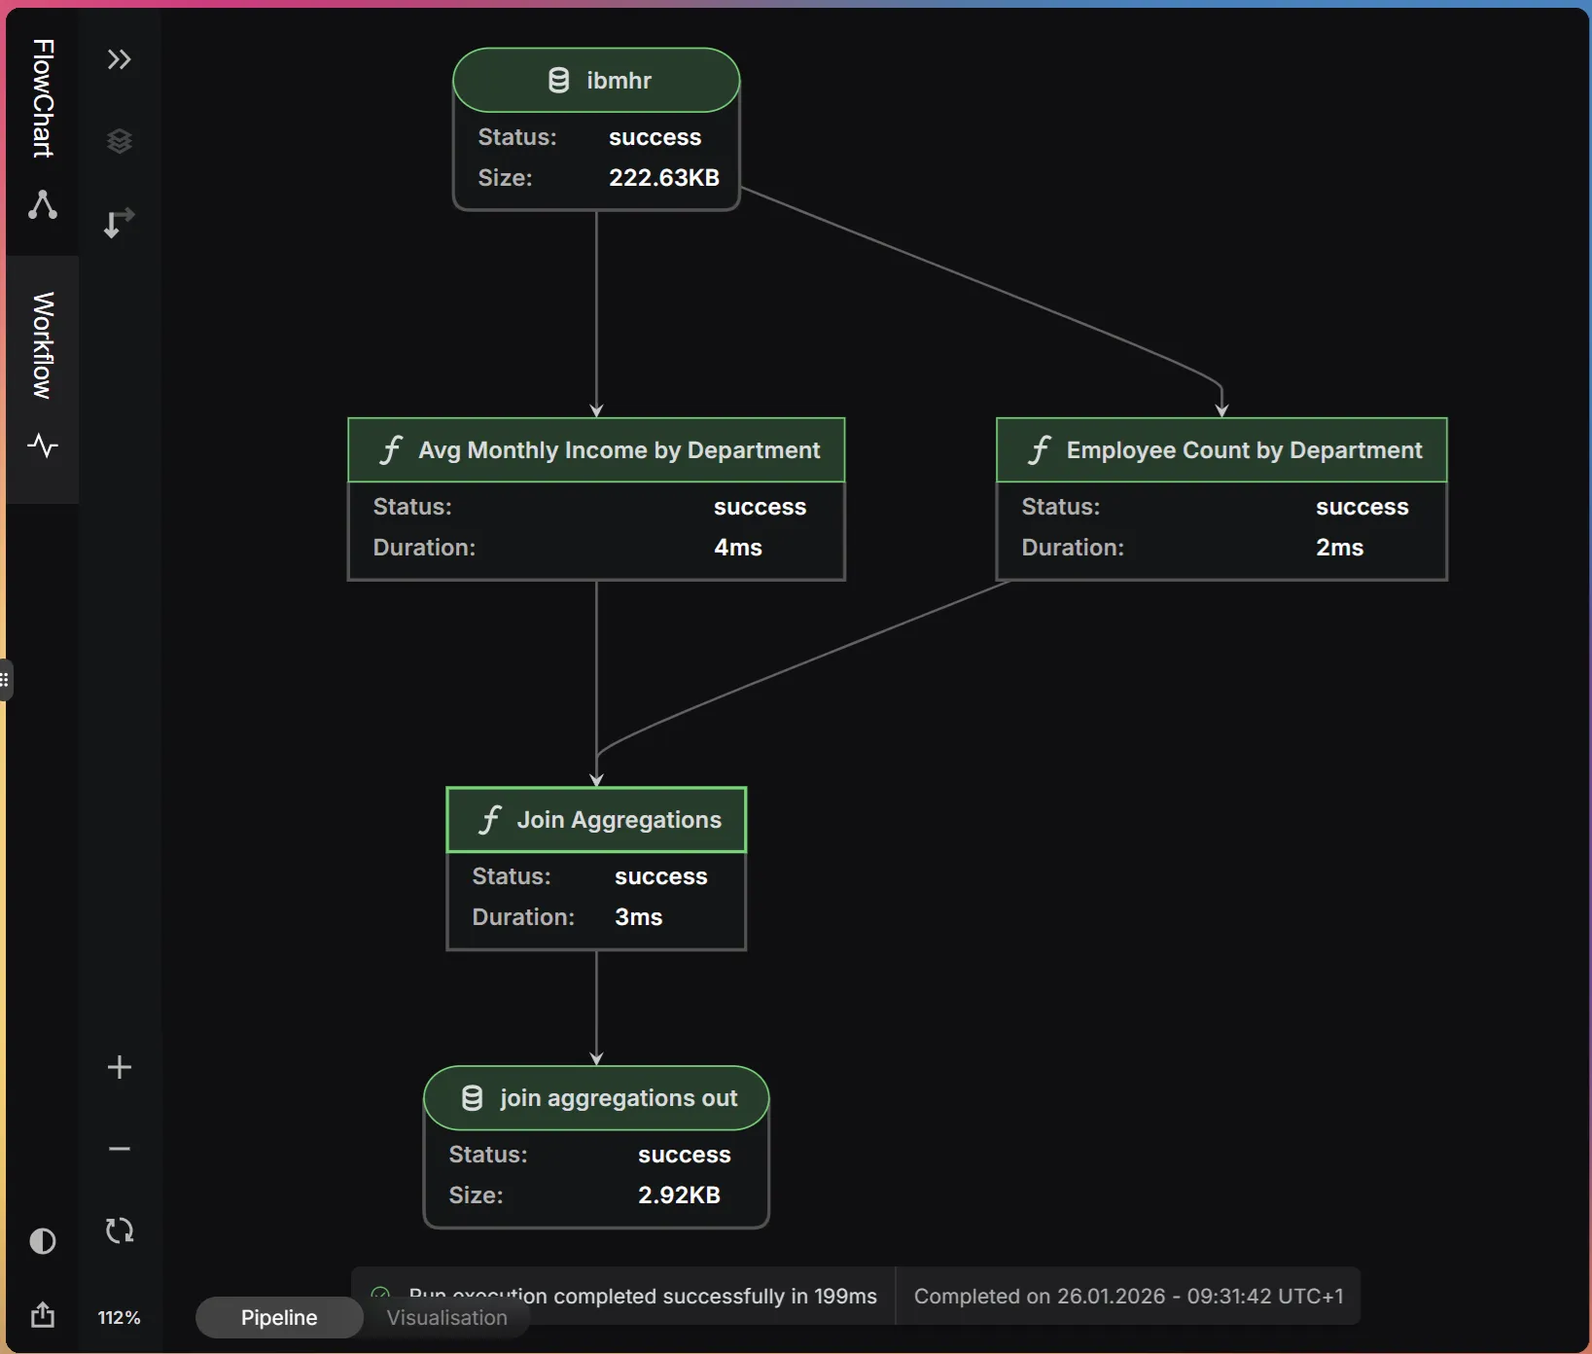Image resolution: width=1592 pixels, height=1354 pixels.
Task: Click the branch icon next to FlowChart label
Action: pyautogui.click(x=42, y=206)
